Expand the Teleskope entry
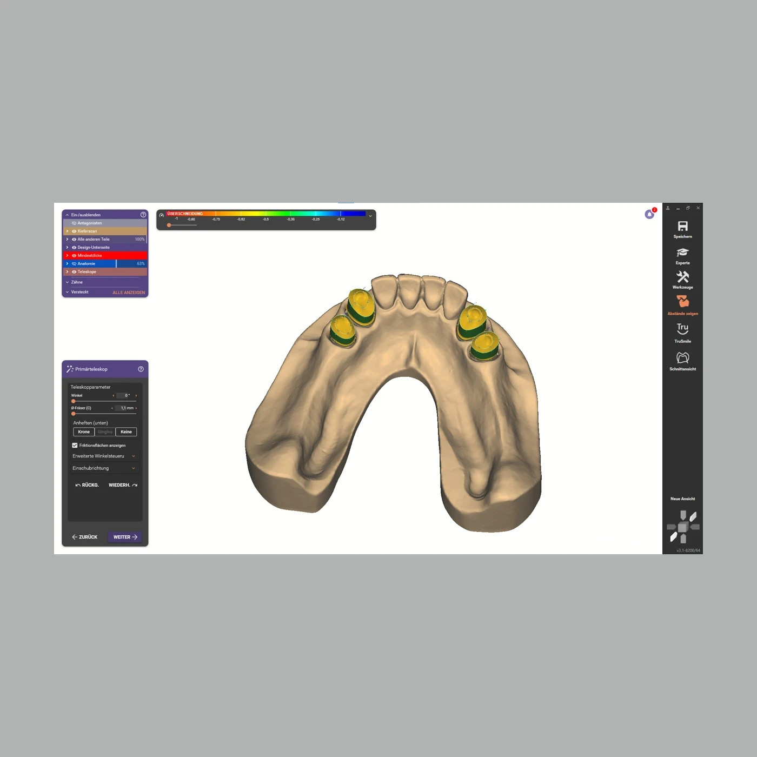 pyautogui.click(x=68, y=271)
